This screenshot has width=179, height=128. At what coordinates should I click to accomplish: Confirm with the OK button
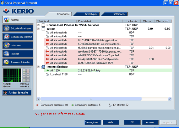point(132,122)
